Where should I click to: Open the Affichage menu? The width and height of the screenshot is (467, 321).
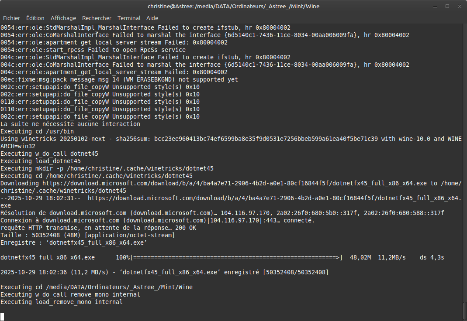click(63, 18)
